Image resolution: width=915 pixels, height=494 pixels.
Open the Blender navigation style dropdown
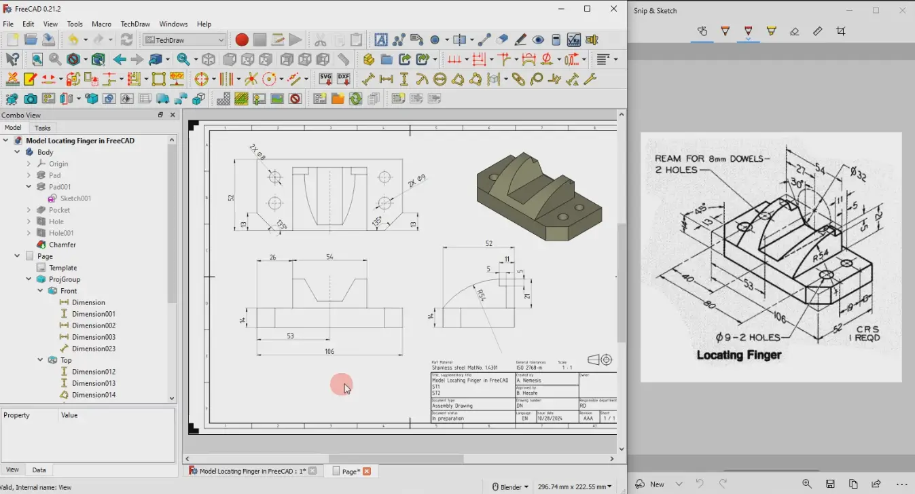[510, 487]
